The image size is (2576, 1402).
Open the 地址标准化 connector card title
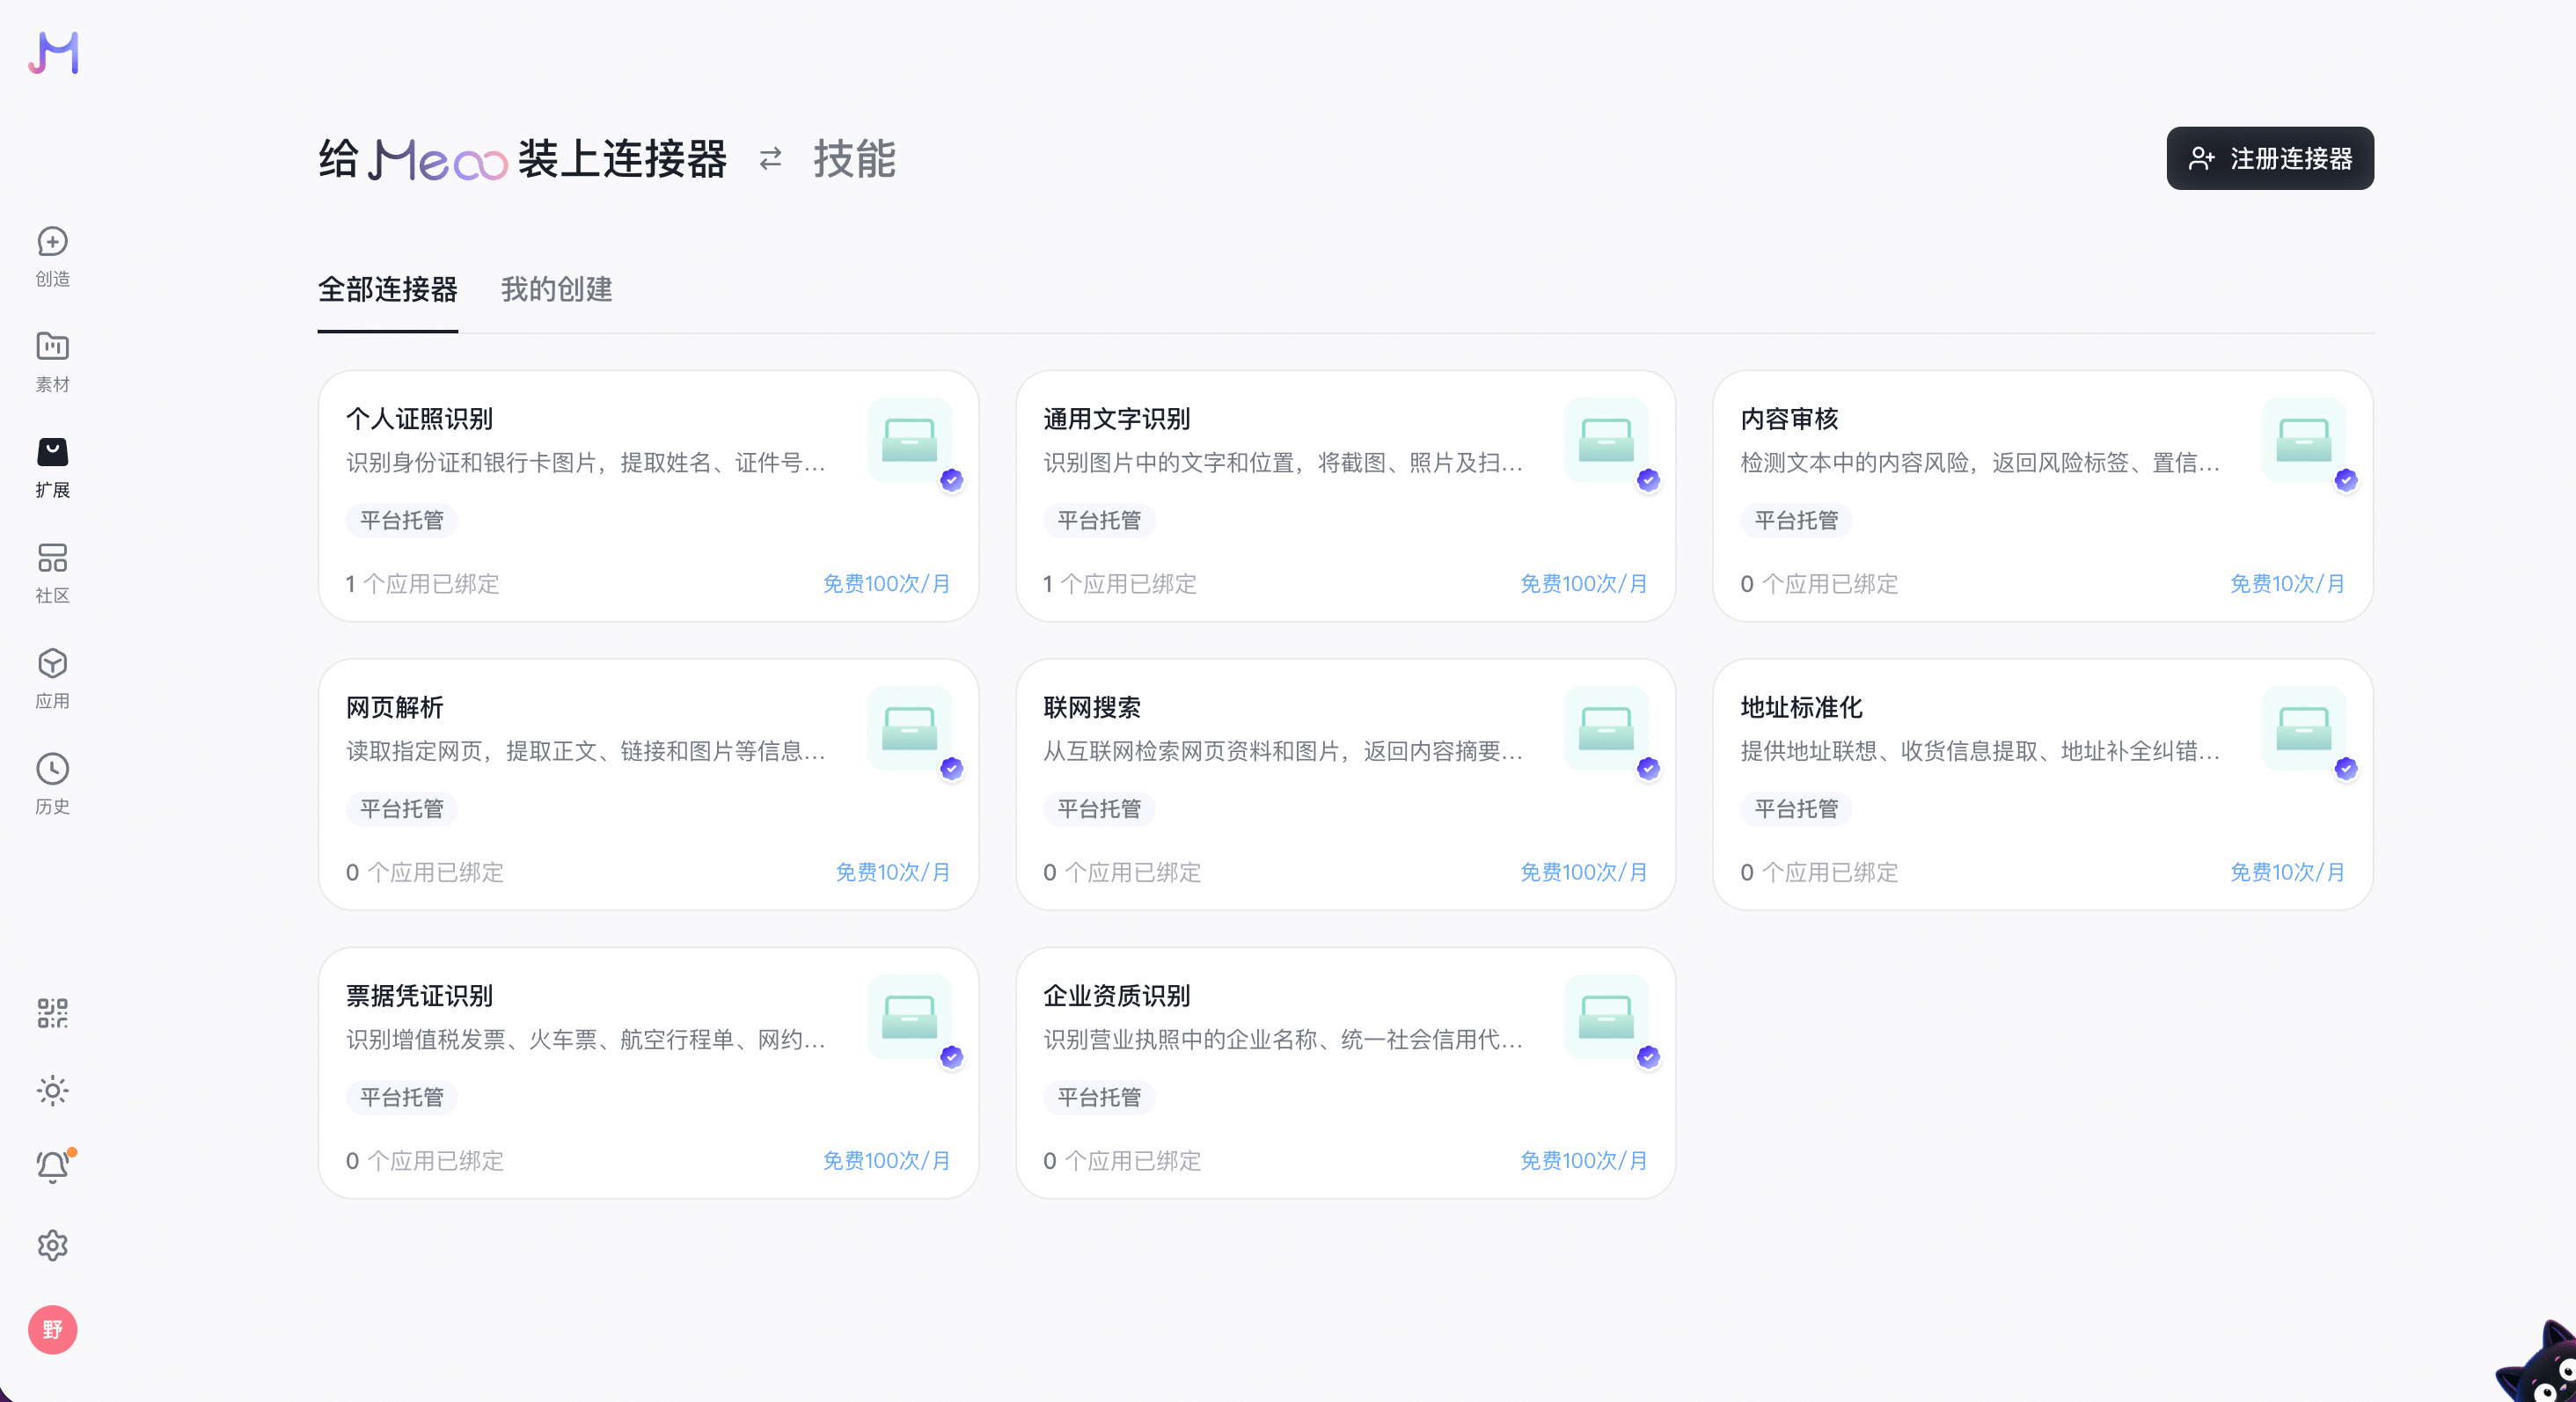pyautogui.click(x=1802, y=708)
